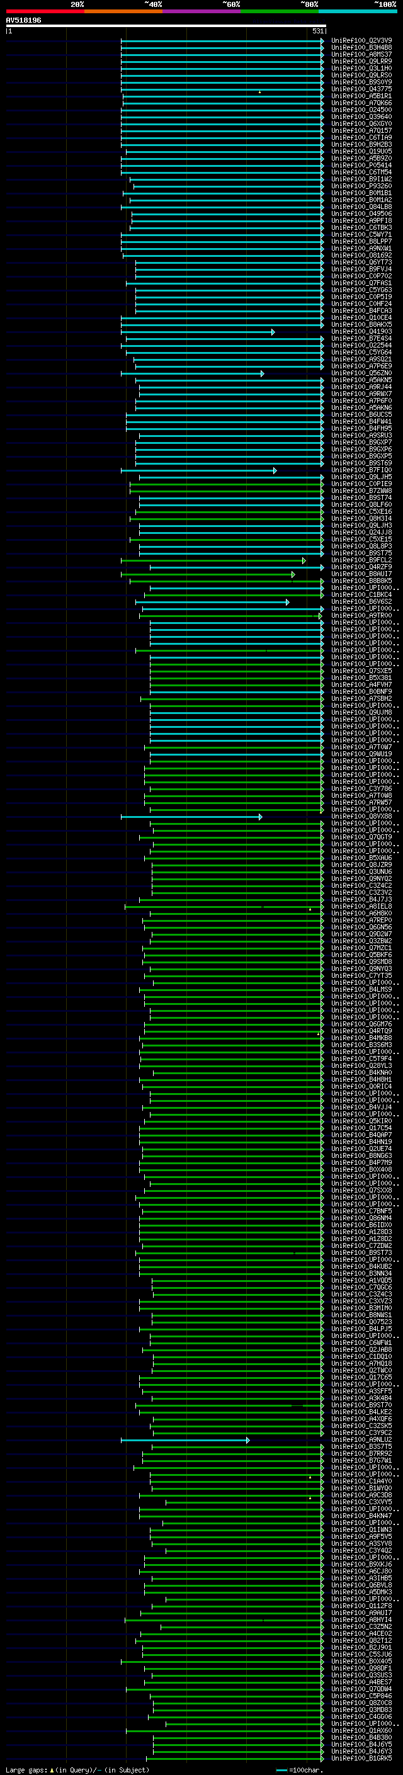Select hit label UniRef100_Q84LB8
The width and height of the screenshot is (403, 1775).
point(361,207)
